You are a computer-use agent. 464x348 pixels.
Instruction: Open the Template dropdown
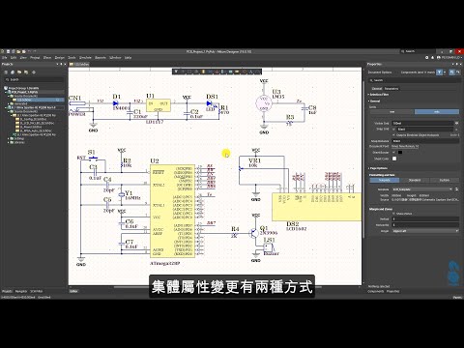coord(422,189)
